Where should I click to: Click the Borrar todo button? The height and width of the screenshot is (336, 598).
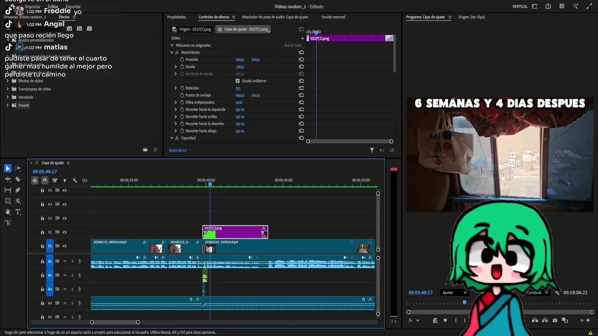click(293, 45)
